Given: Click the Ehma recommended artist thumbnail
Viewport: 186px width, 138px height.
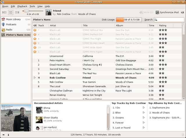Looking at the screenshot, I should click(40, 110).
